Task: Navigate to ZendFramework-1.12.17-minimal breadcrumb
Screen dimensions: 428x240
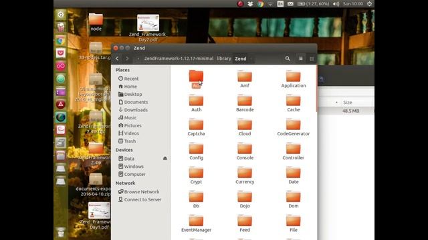Action: pyautogui.click(x=179, y=59)
